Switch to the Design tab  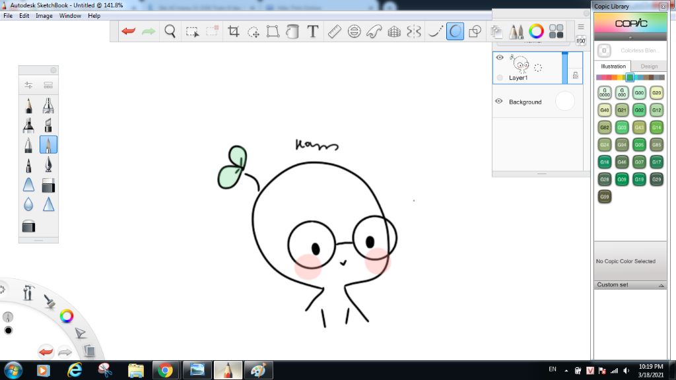pyautogui.click(x=649, y=67)
